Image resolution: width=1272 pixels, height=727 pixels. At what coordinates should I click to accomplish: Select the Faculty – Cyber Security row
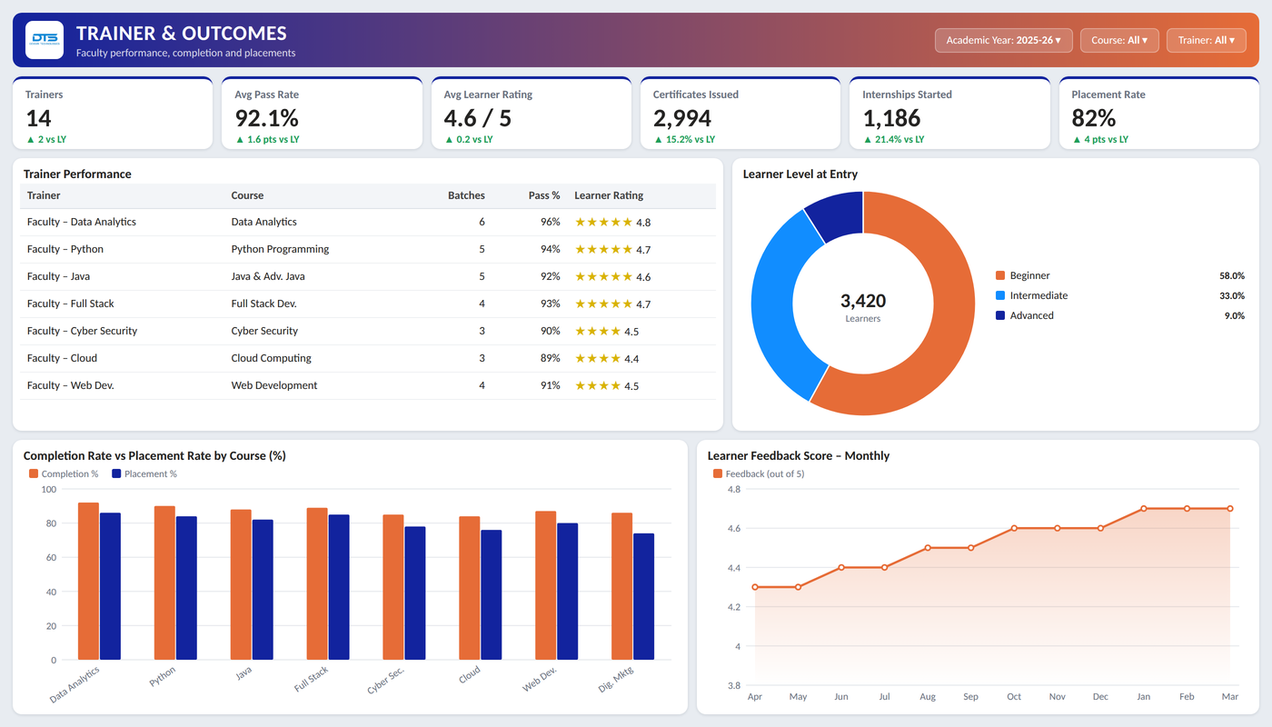pos(368,331)
